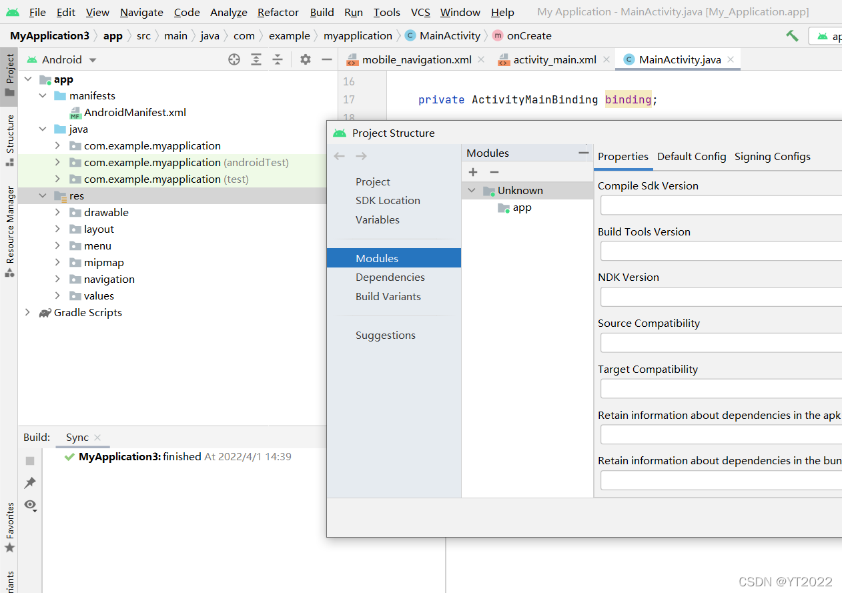Open the Refactor menu
The height and width of the screenshot is (593, 842).
(x=278, y=12)
